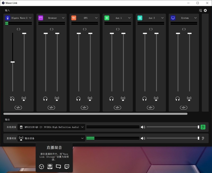Viewport: 212px width, 173px height.
Task: Open effects button under Browser channel
Action: [x=51, y=108]
